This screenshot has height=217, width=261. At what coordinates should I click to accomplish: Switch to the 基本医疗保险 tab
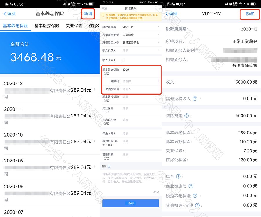click(x=47, y=26)
